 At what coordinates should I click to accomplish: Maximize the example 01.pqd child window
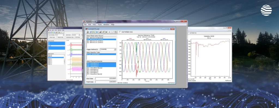168,29
